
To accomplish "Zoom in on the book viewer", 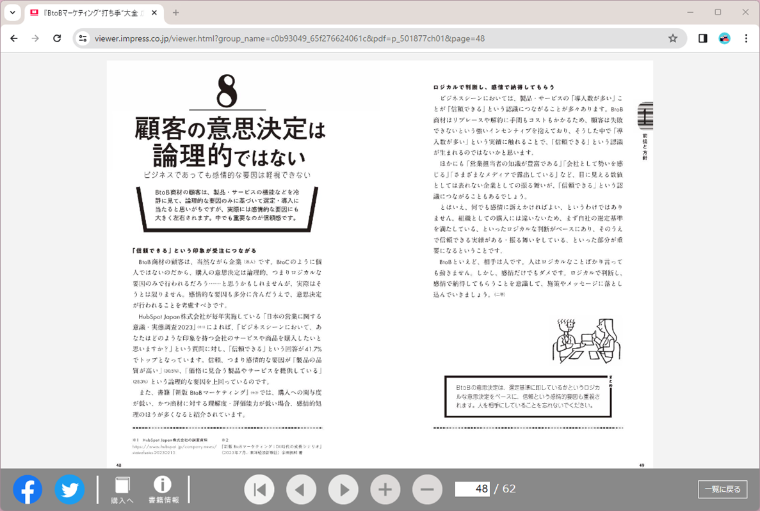I will 385,489.
